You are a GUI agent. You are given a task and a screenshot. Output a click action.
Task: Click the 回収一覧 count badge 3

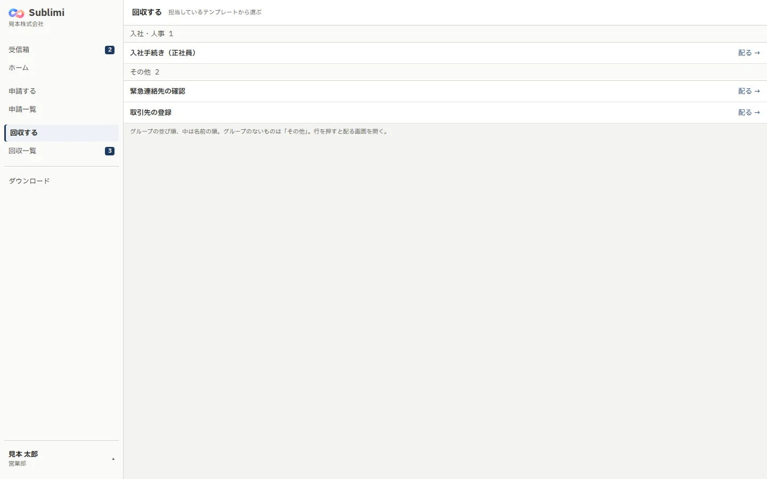(110, 151)
